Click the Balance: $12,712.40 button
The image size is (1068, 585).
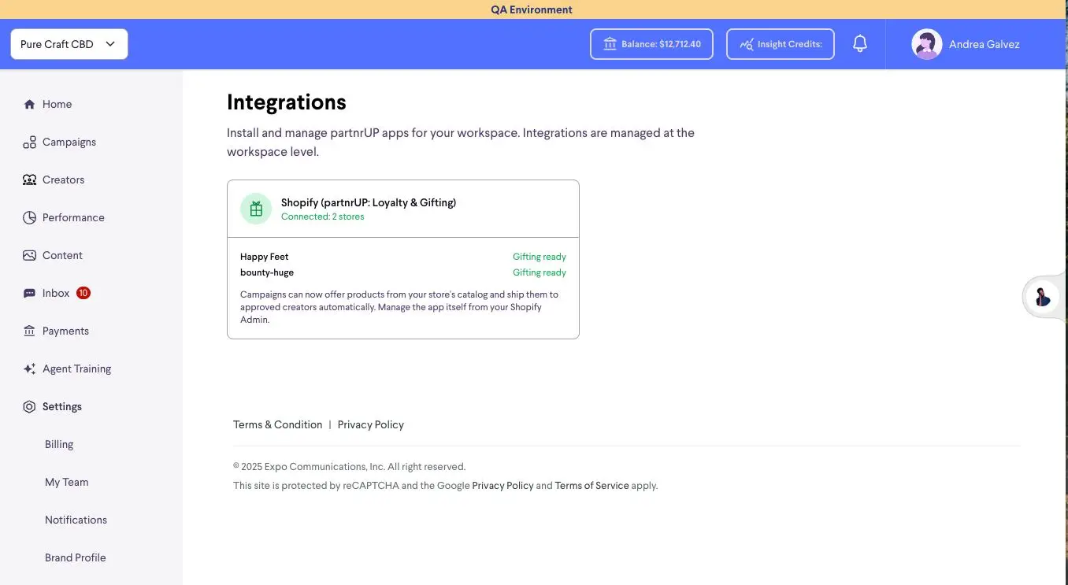[x=651, y=44]
